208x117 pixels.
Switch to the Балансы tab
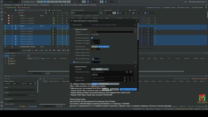8,5
